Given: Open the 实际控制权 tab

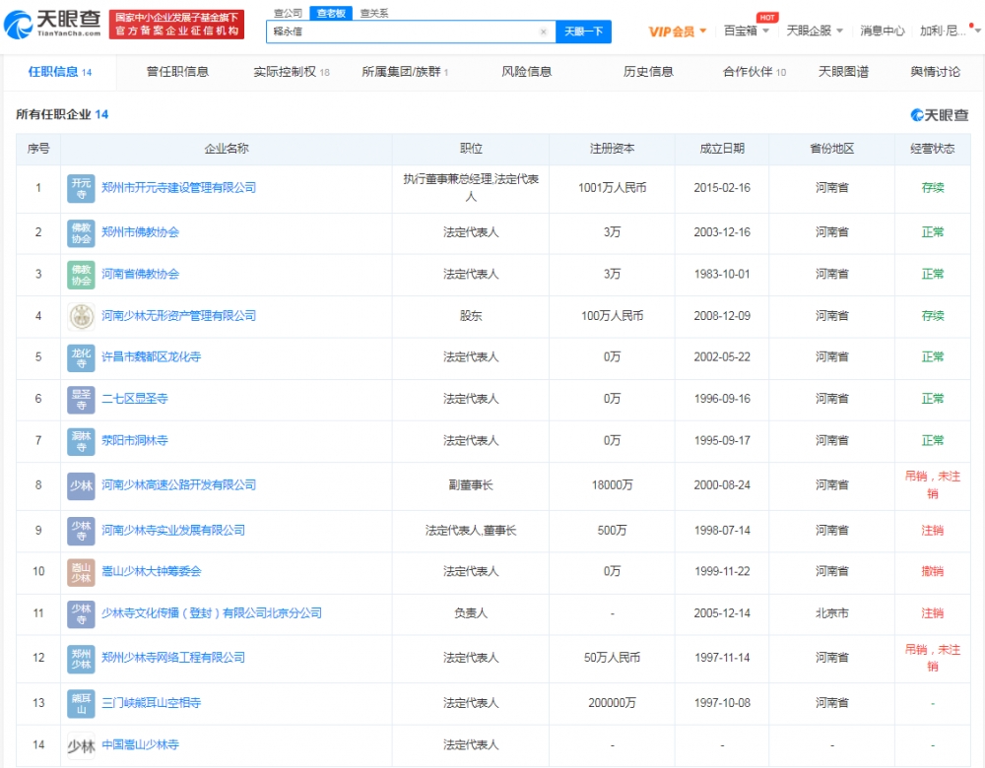Looking at the screenshot, I should pos(292,72).
